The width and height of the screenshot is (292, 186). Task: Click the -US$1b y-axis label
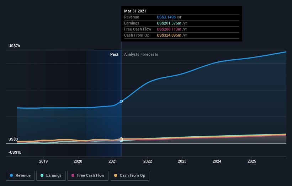[x=15, y=152]
